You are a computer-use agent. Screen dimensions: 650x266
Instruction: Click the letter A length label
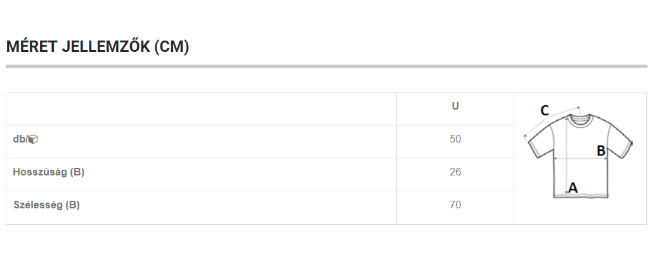pyautogui.click(x=573, y=187)
